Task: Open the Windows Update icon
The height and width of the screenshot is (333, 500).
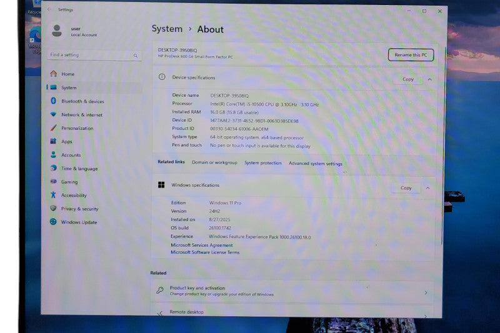Action: coord(53,221)
